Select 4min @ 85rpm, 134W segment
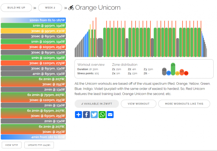 click(x=33, y=74)
